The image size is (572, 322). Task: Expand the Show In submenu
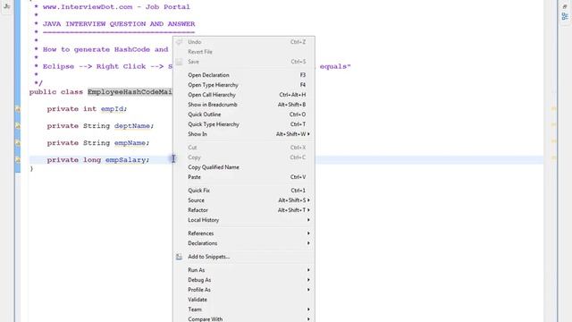coord(243,134)
